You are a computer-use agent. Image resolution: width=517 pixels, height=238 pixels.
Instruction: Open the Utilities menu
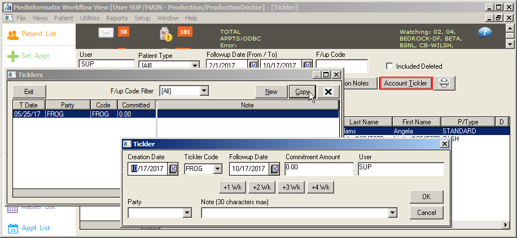pyautogui.click(x=90, y=18)
